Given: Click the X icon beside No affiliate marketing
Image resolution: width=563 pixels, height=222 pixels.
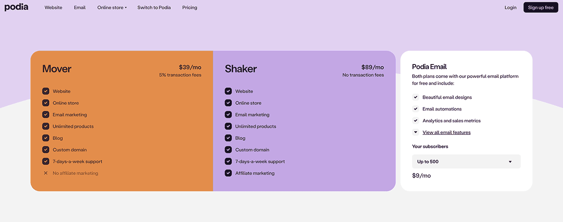Looking at the screenshot, I should [46, 173].
